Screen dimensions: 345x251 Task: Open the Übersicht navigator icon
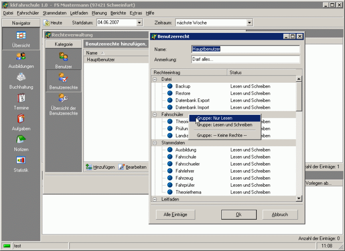(x=21, y=35)
